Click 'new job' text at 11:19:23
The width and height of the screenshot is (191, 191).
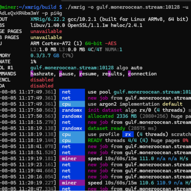98,165
